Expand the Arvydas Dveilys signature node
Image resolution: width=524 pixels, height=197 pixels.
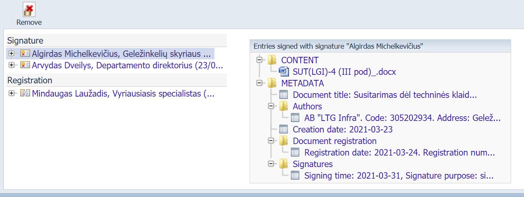coord(12,65)
